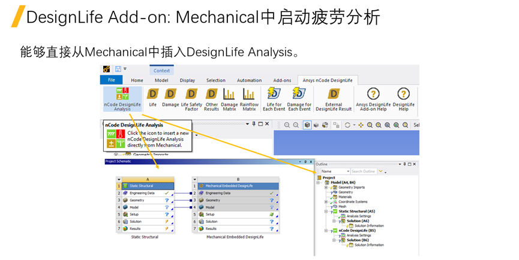
Task: Click Solution cell in system B
Action: pyautogui.click(x=238, y=221)
